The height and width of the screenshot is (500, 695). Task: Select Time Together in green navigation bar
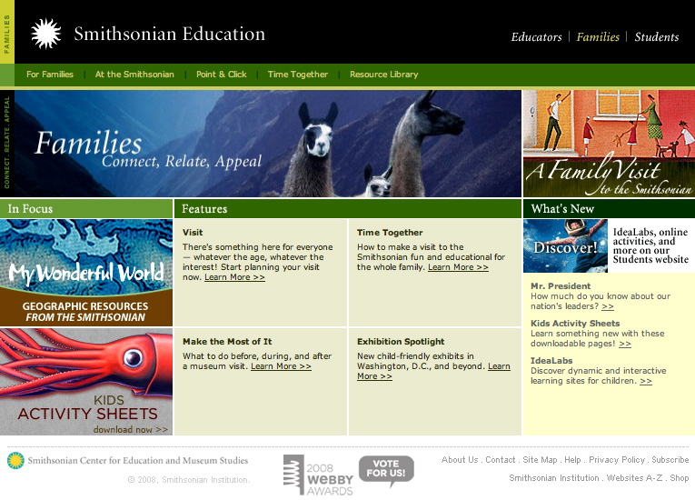pyautogui.click(x=297, y=75)
